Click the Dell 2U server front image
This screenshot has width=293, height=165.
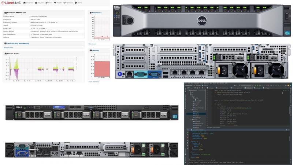click(x=202, y=21)
